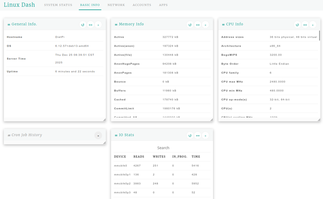Focus the IO Stats search field
This screenshot has height=199, width=323.
(163, 148)
